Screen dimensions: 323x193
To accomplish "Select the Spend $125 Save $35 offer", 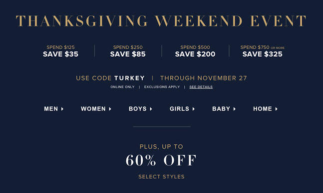I will [x=60, y=51].
